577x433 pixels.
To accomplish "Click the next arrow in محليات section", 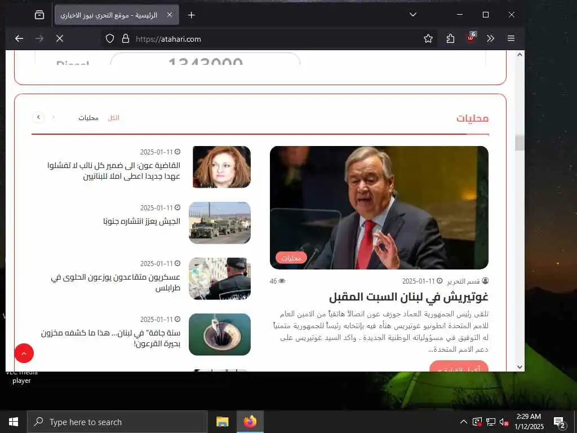I will [x=38, y=117].
